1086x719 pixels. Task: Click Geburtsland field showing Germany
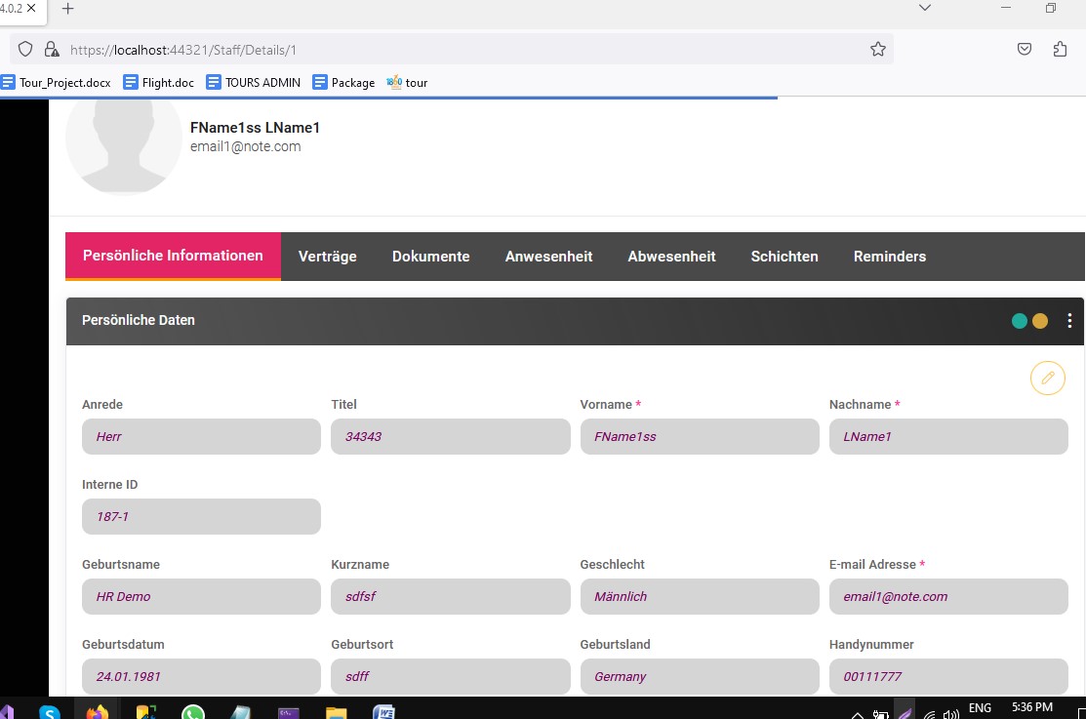click(700, 676)
